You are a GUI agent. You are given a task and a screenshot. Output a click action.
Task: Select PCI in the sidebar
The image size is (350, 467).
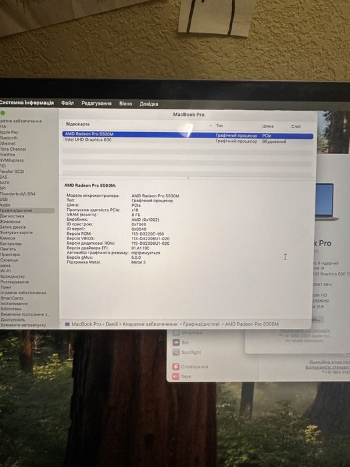click(x=3, y=166)
